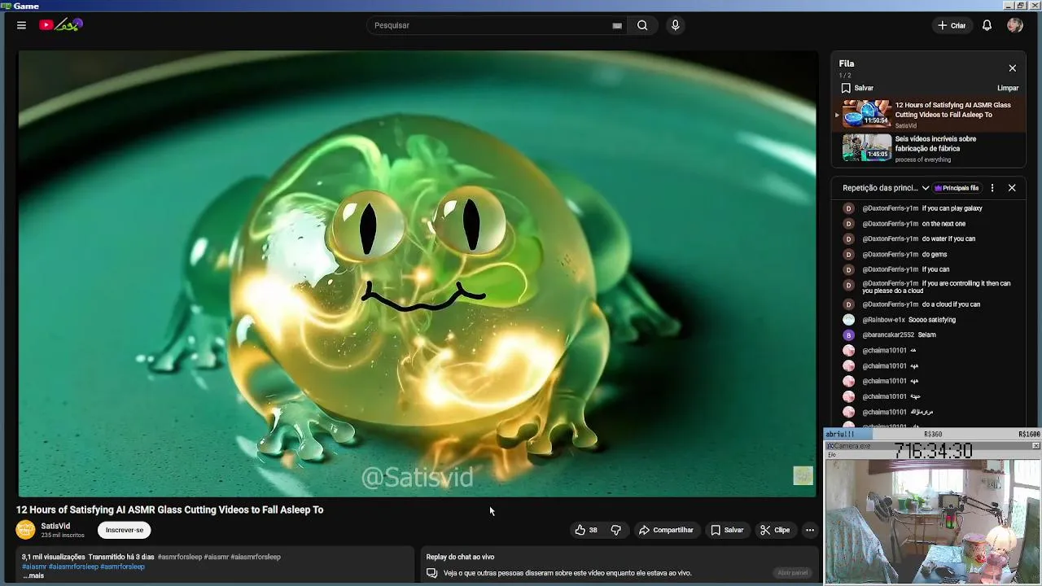Open chat replay three-dot options
Screen dimensions: 1042x586
[x=992, y=188]
